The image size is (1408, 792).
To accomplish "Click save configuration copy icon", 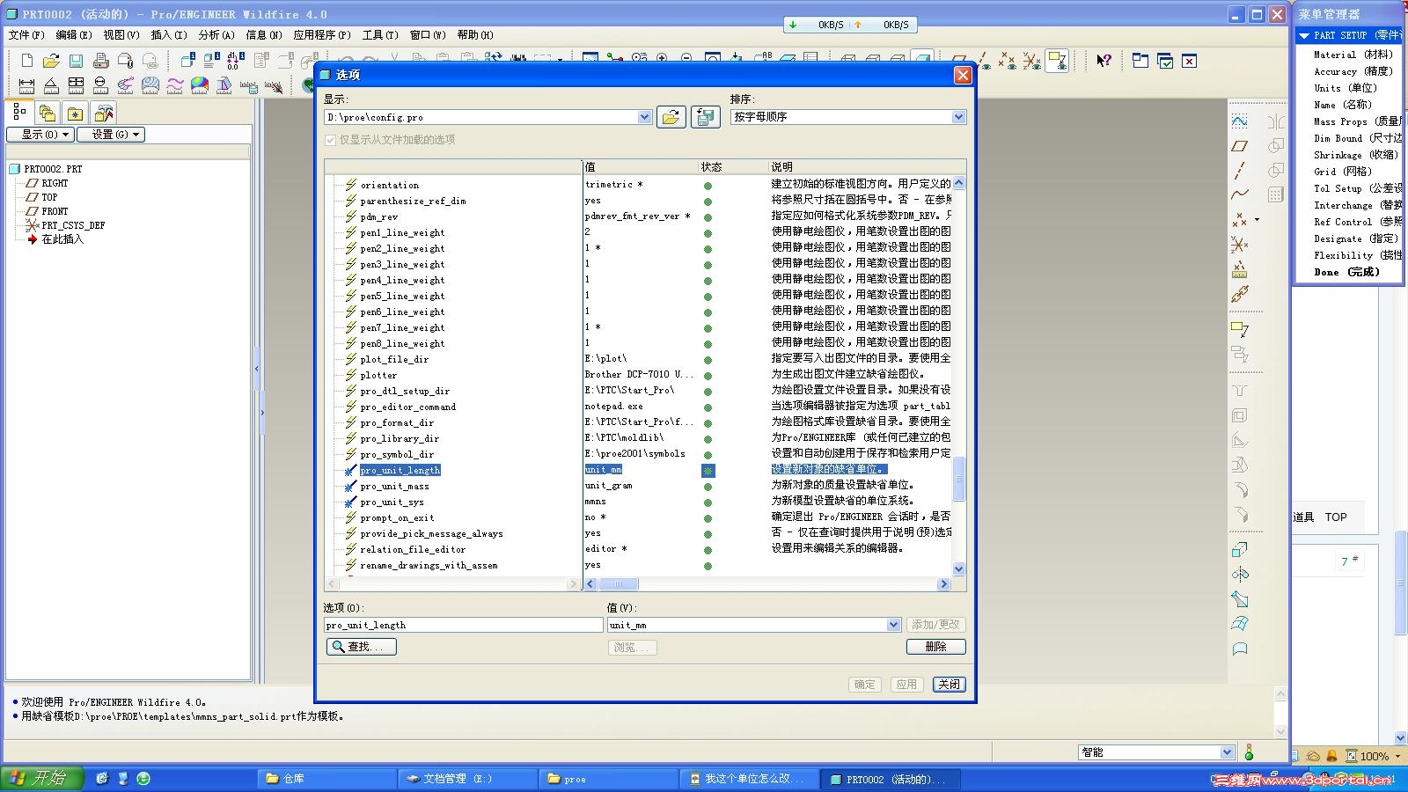I will coord(706,117).
